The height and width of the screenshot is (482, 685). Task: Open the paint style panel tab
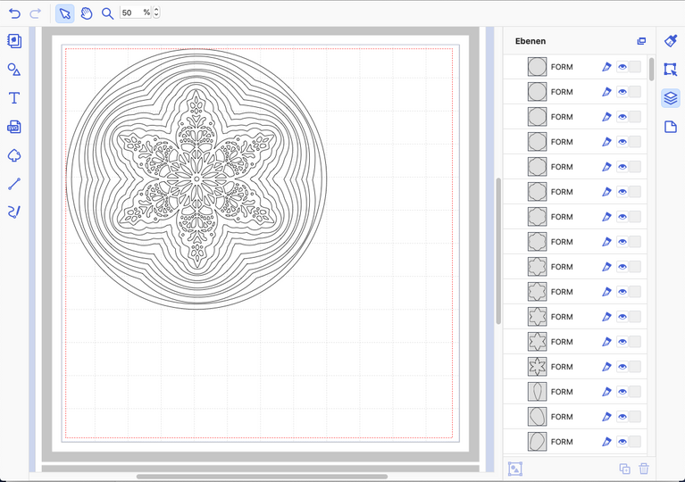(671, 41)
